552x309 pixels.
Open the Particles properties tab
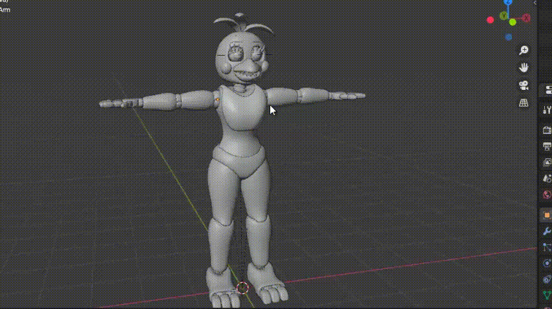(547, 248)
